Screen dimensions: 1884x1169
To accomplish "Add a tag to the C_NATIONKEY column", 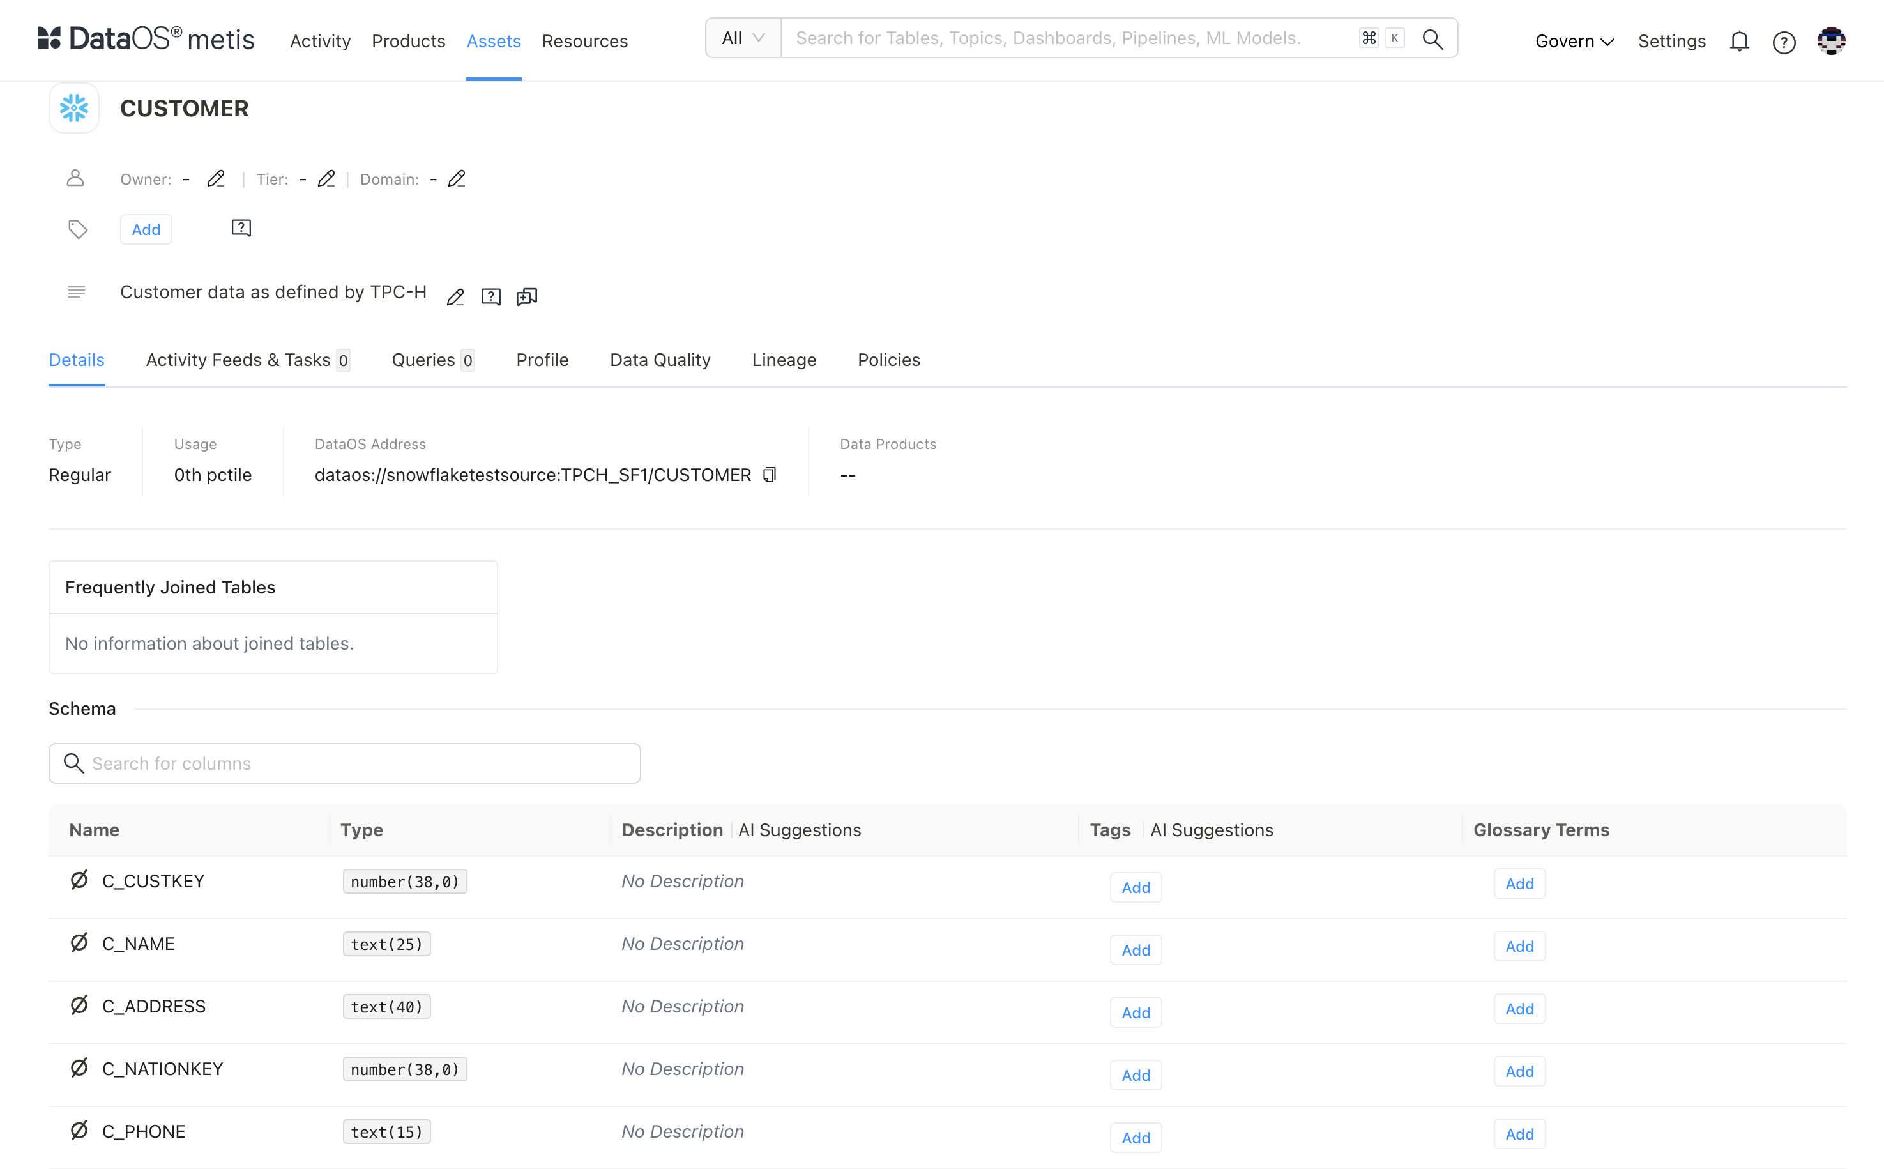I will pos(1136,1074).
